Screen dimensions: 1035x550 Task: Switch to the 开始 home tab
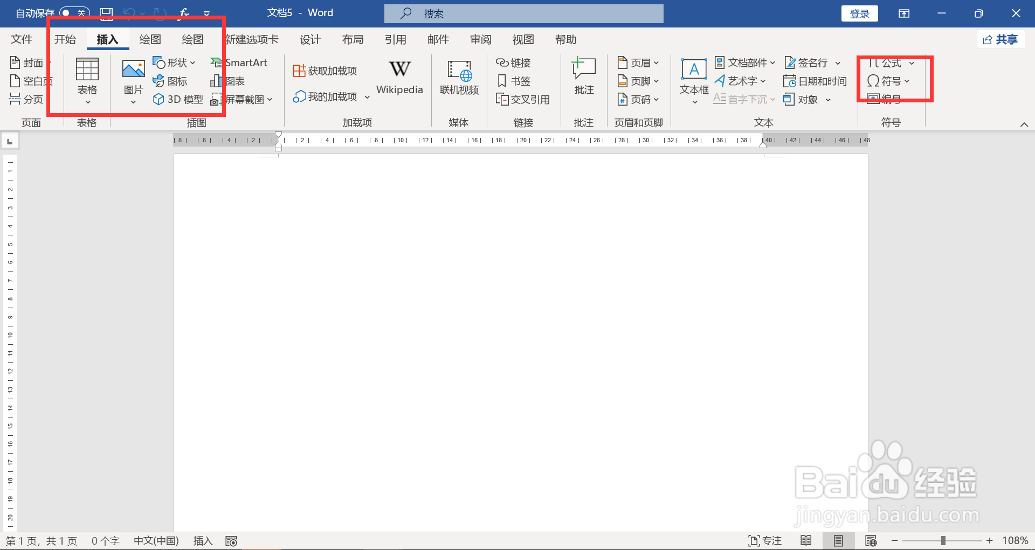pos(65,39)
